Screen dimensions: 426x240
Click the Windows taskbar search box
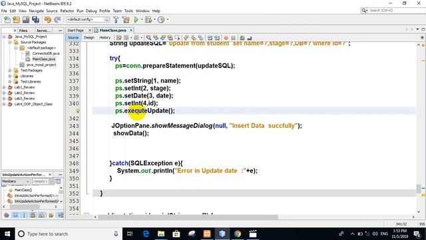[69, 234]
